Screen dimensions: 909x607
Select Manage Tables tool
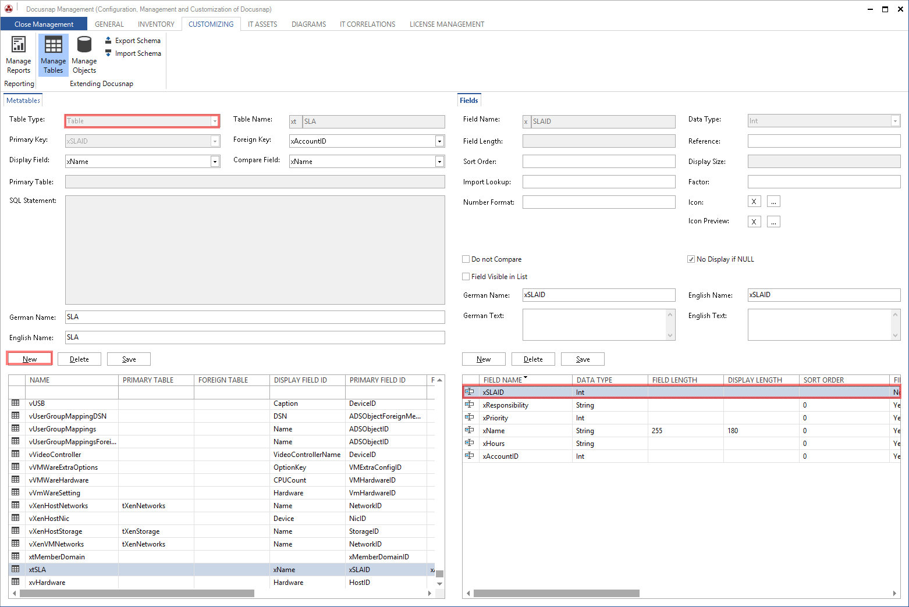pyautogui.click(x=54, y=55)
